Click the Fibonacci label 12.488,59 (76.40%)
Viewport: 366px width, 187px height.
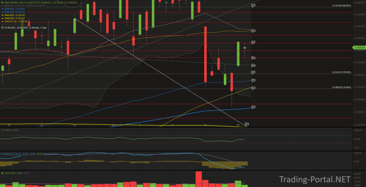point(341,87)
